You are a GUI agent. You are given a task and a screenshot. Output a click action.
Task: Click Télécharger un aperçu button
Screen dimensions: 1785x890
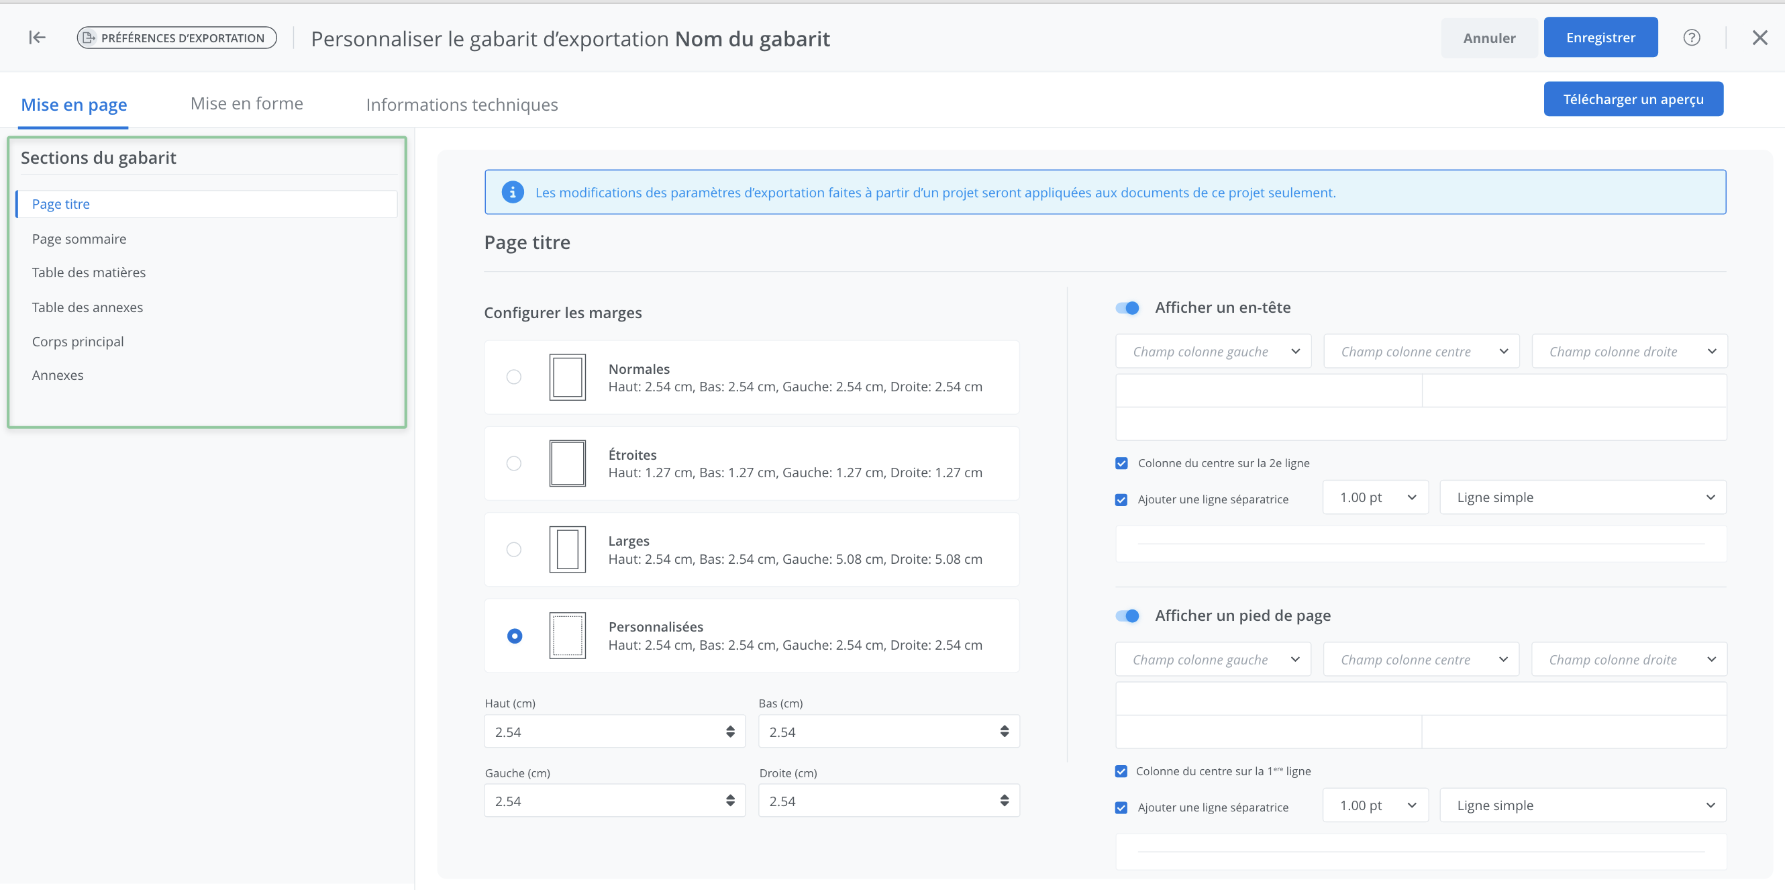1633,99
